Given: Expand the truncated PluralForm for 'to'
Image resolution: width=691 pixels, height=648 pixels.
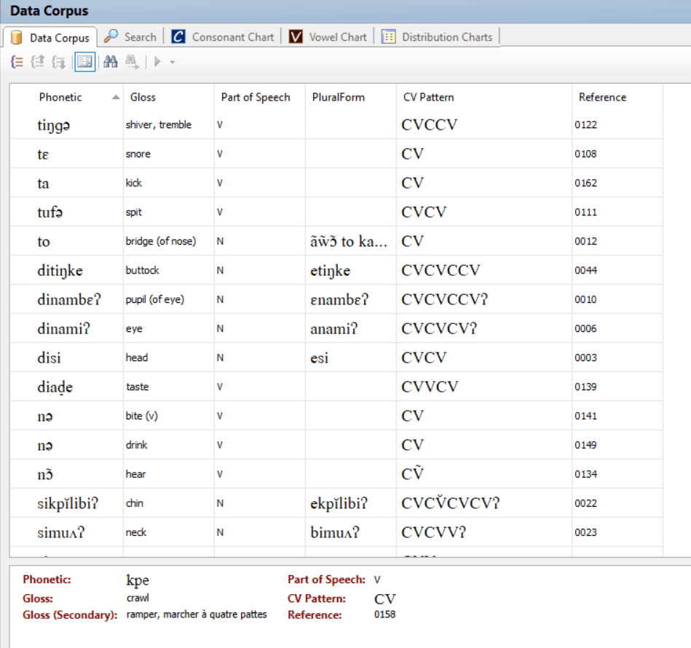Looking at the screenshot, I should click(x=350, y=241).
